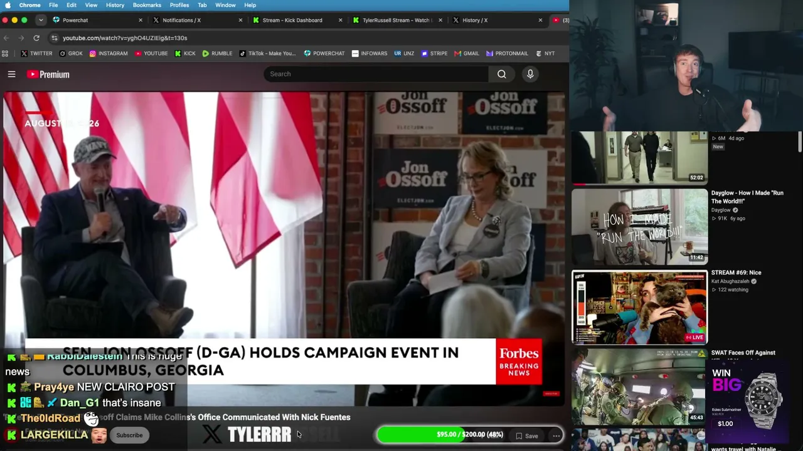Open the NYT bookmark

click(545, 53)
